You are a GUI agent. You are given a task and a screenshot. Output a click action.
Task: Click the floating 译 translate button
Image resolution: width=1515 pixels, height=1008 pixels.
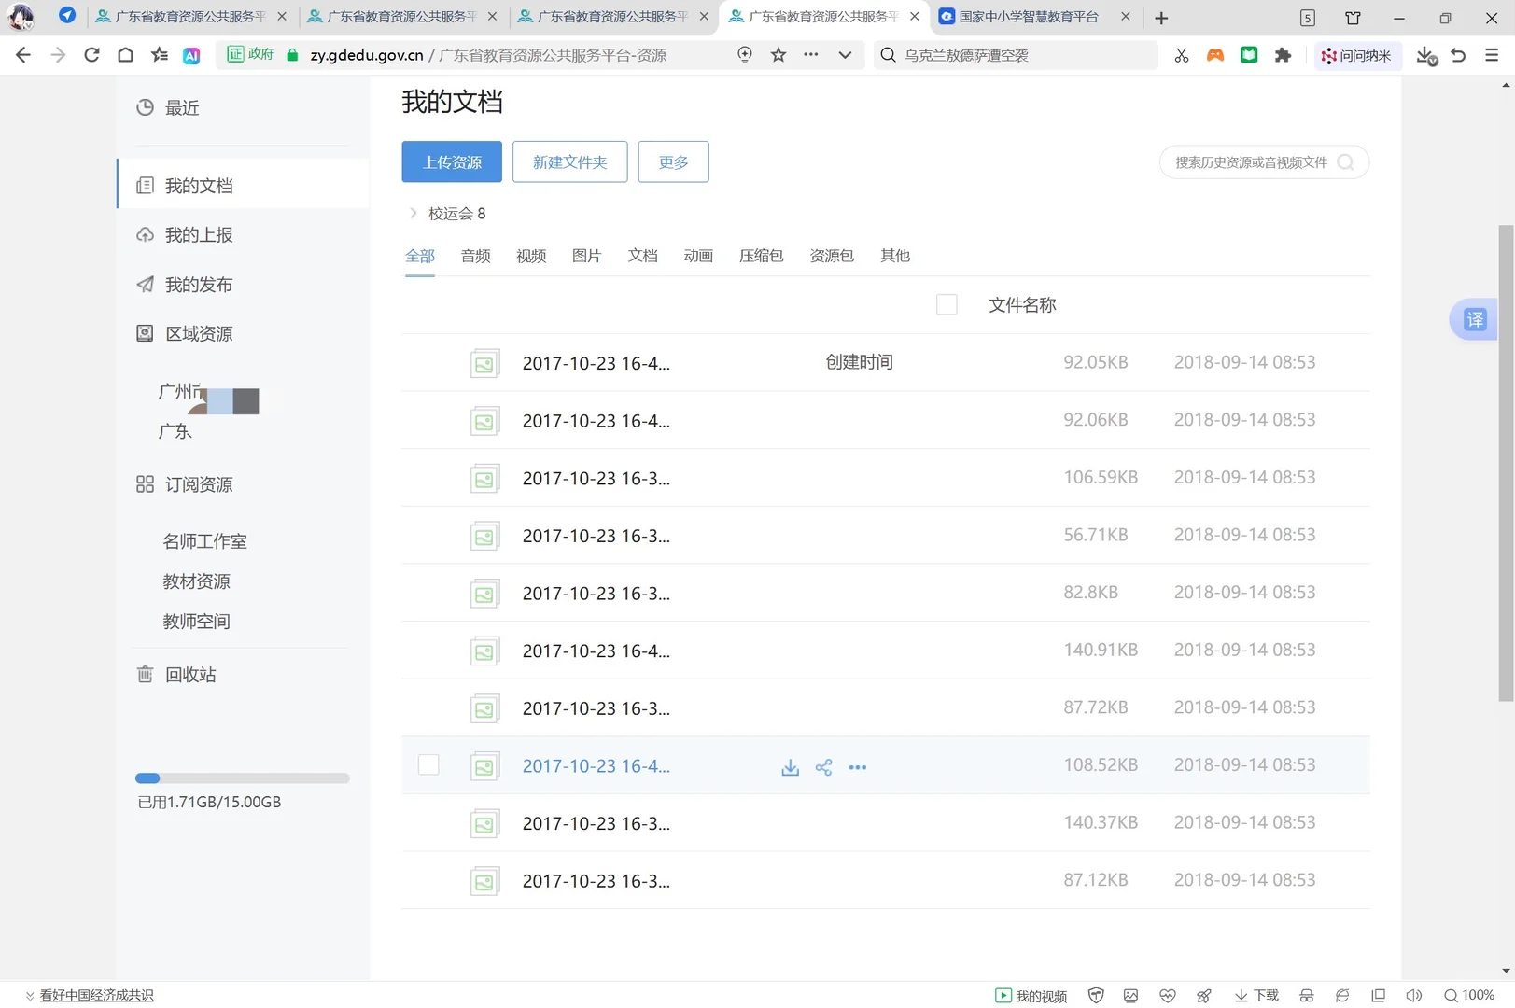(1474, 319)
